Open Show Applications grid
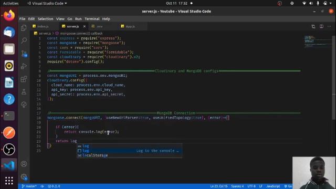The image size is (336, 189). [9, 181]
